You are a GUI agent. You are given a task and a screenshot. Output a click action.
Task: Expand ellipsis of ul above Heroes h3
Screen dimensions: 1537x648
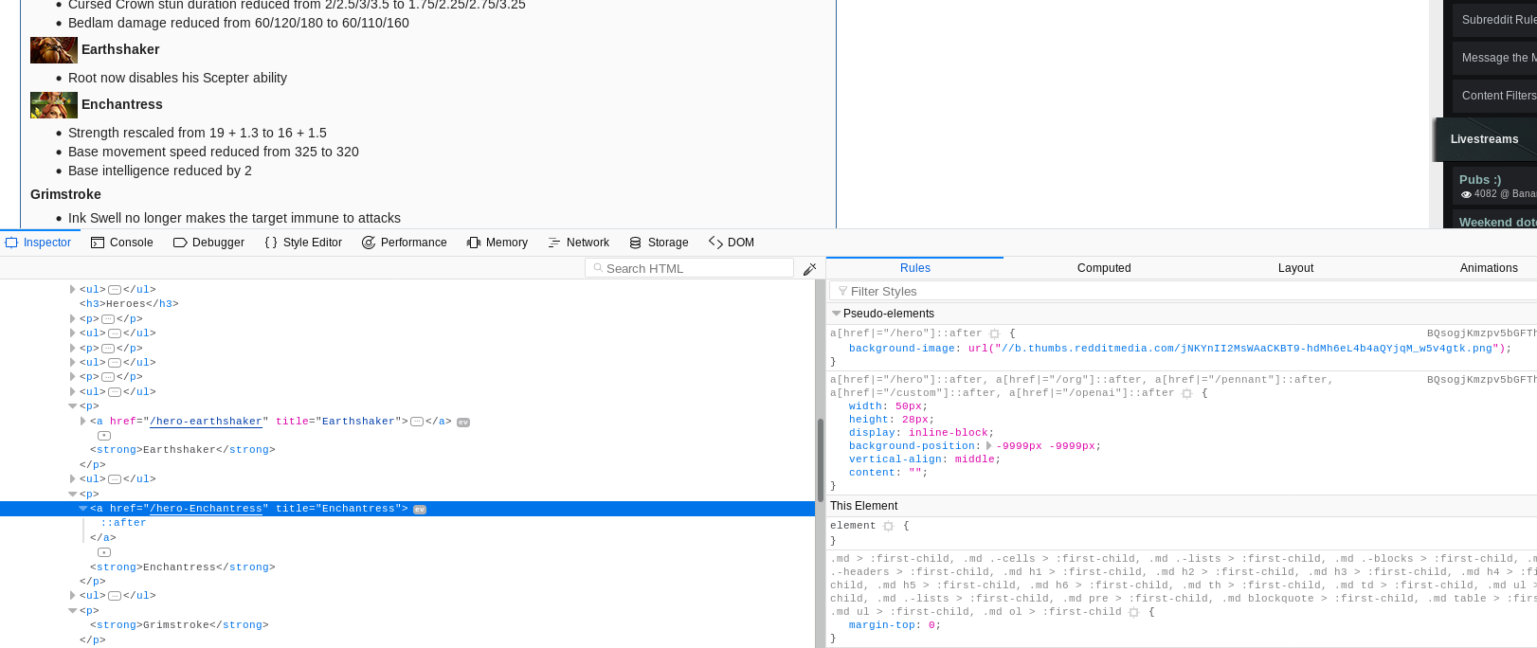[x=114, y=290]
